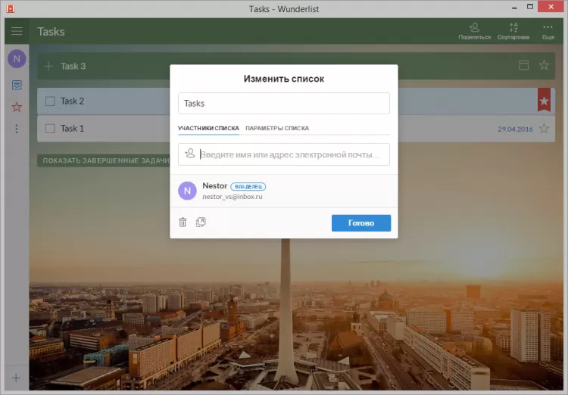Screen dimensions: 568x395
Task: Click the list name field containing Tasks
Action: pyautogui.click(x=284, y=103)
